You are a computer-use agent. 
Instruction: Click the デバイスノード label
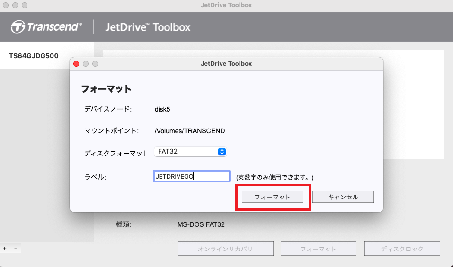(x=108, y=109)
